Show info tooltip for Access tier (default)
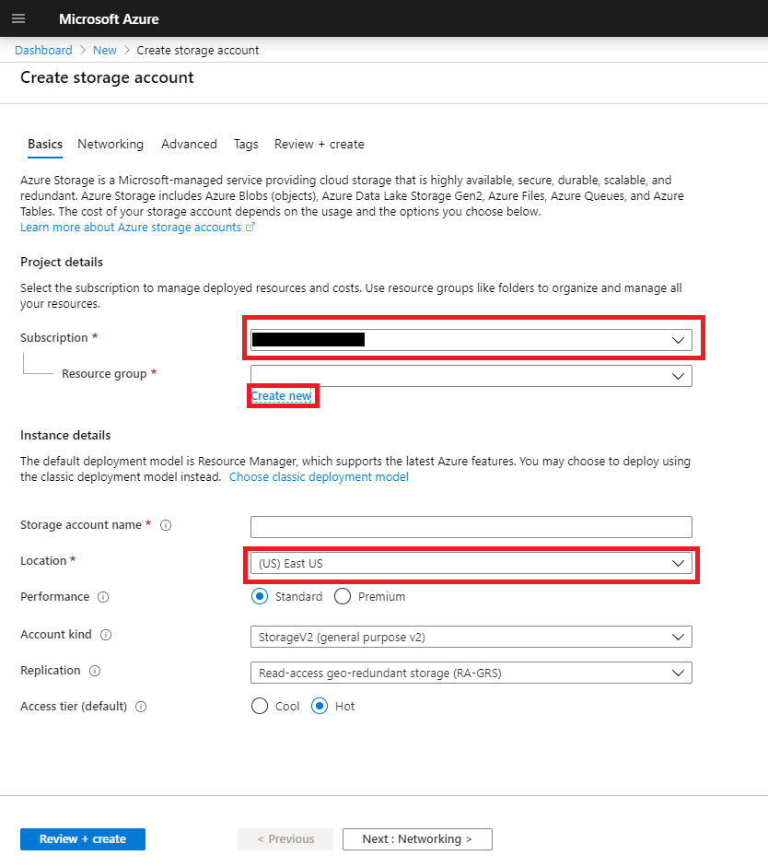 [x=142, y=707]
